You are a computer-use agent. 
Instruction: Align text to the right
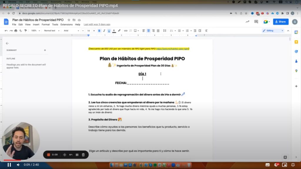153,31
